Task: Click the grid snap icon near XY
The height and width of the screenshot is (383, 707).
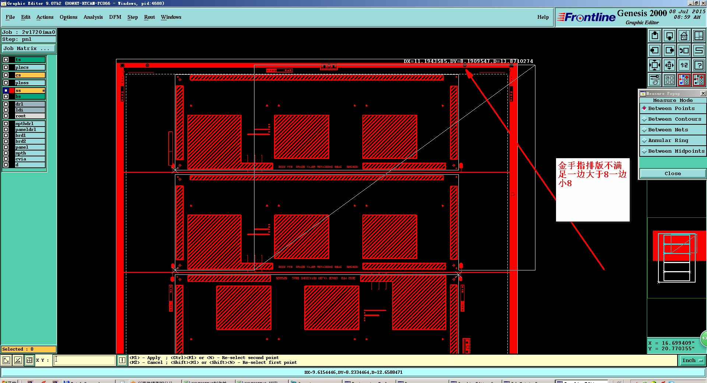Action: coord(29,360)
